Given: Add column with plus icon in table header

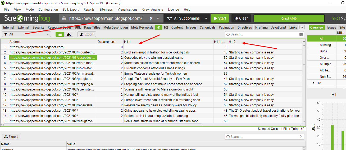Looking at the screenshot, I should 304,42.
